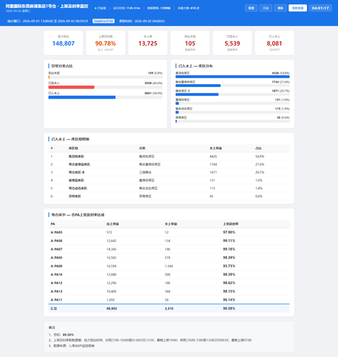Click the summary total 96,902
Screen dimensions: 338x357
click(111, 308)
